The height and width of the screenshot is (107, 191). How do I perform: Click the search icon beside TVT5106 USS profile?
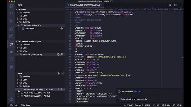tap(62, 54)
